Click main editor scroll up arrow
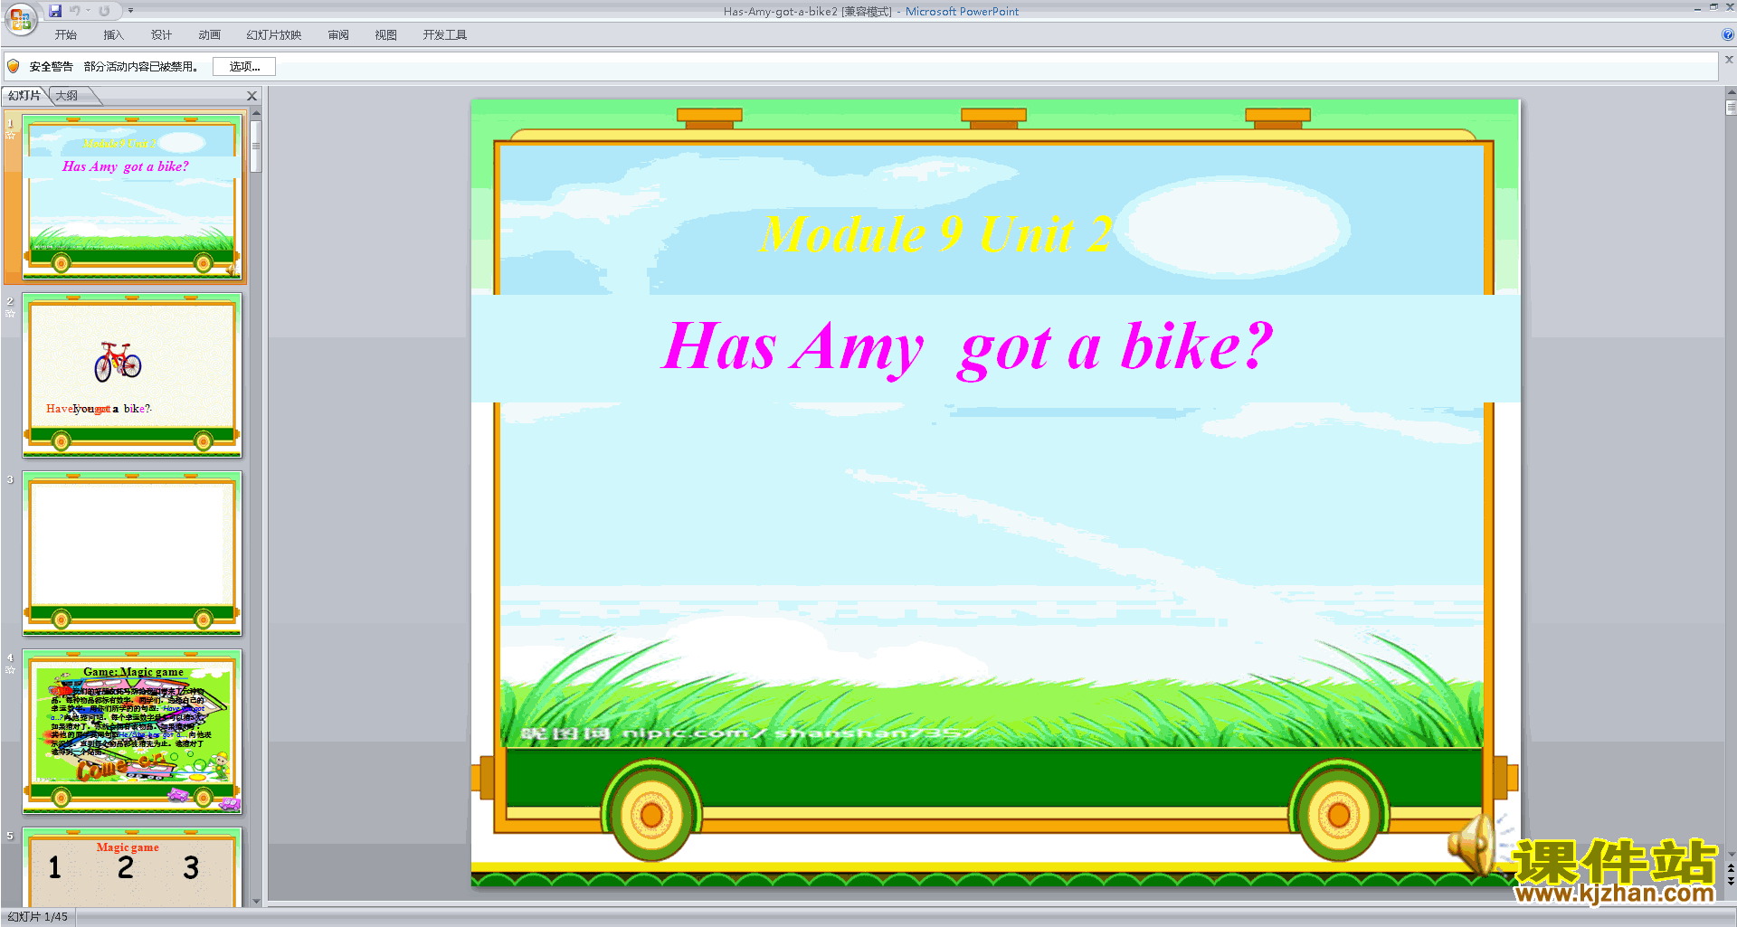 (x=1731, y=92)
